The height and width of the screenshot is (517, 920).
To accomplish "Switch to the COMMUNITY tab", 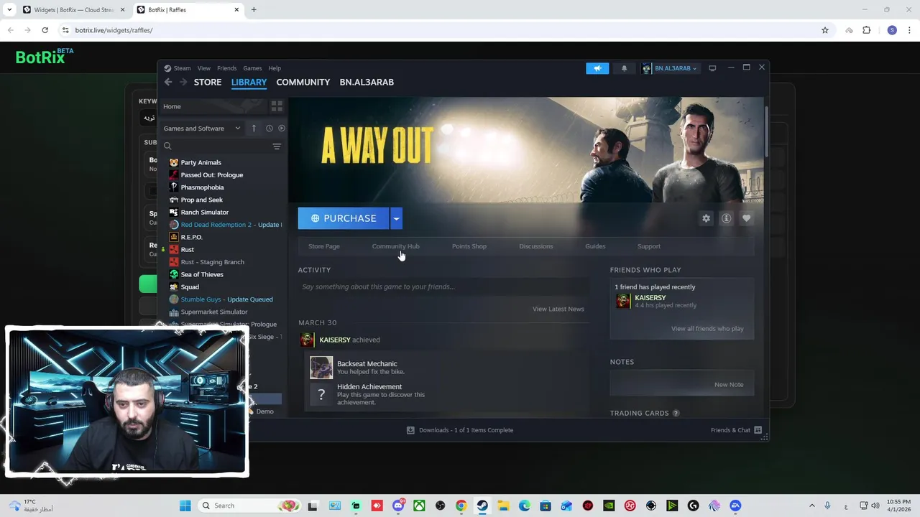I will click(x=303, y=82).
